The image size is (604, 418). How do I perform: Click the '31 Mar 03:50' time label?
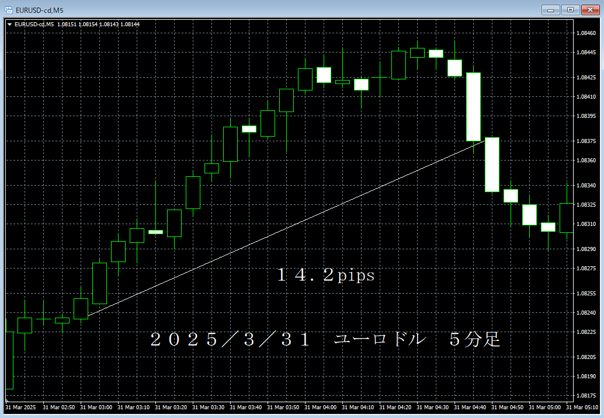[x=283, y=407]
